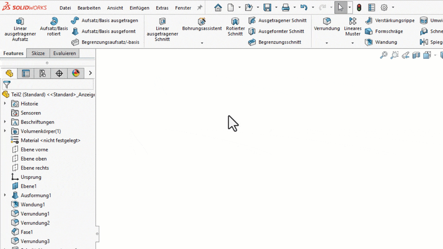Viewport: 443px width, 249px height.
Task: Click the Save diskette icon
Action: pos(267,8)
